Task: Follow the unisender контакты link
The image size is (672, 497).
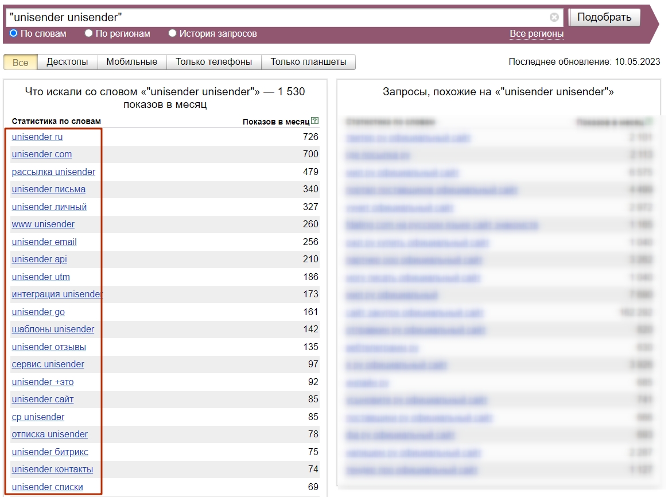Action: (52, 469)
